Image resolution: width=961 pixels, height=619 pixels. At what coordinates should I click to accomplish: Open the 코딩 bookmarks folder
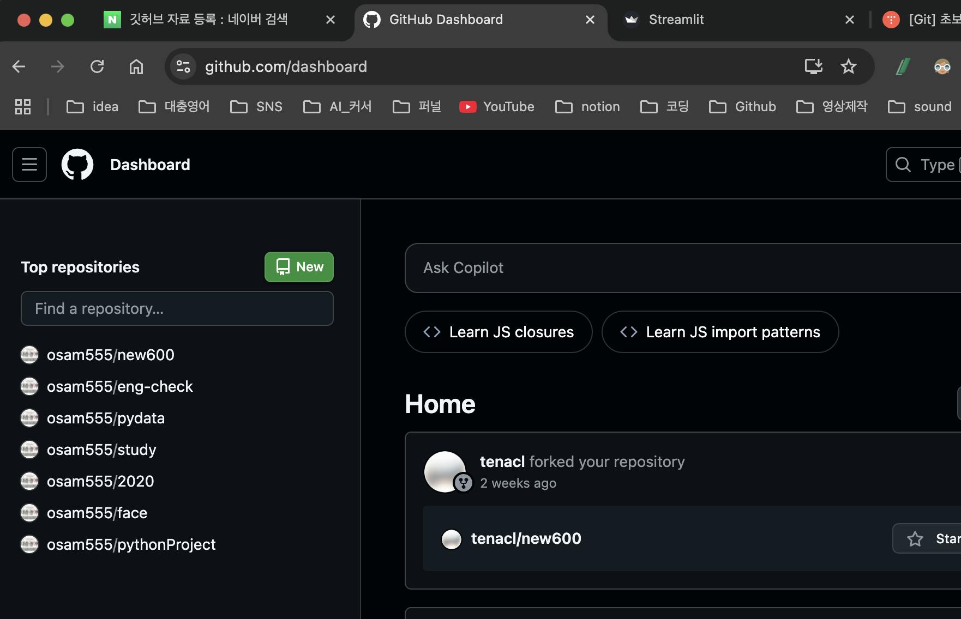click(x=664, y=107)
